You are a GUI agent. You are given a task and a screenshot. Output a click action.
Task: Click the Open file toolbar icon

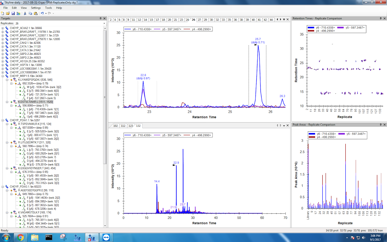click(8, 13)
